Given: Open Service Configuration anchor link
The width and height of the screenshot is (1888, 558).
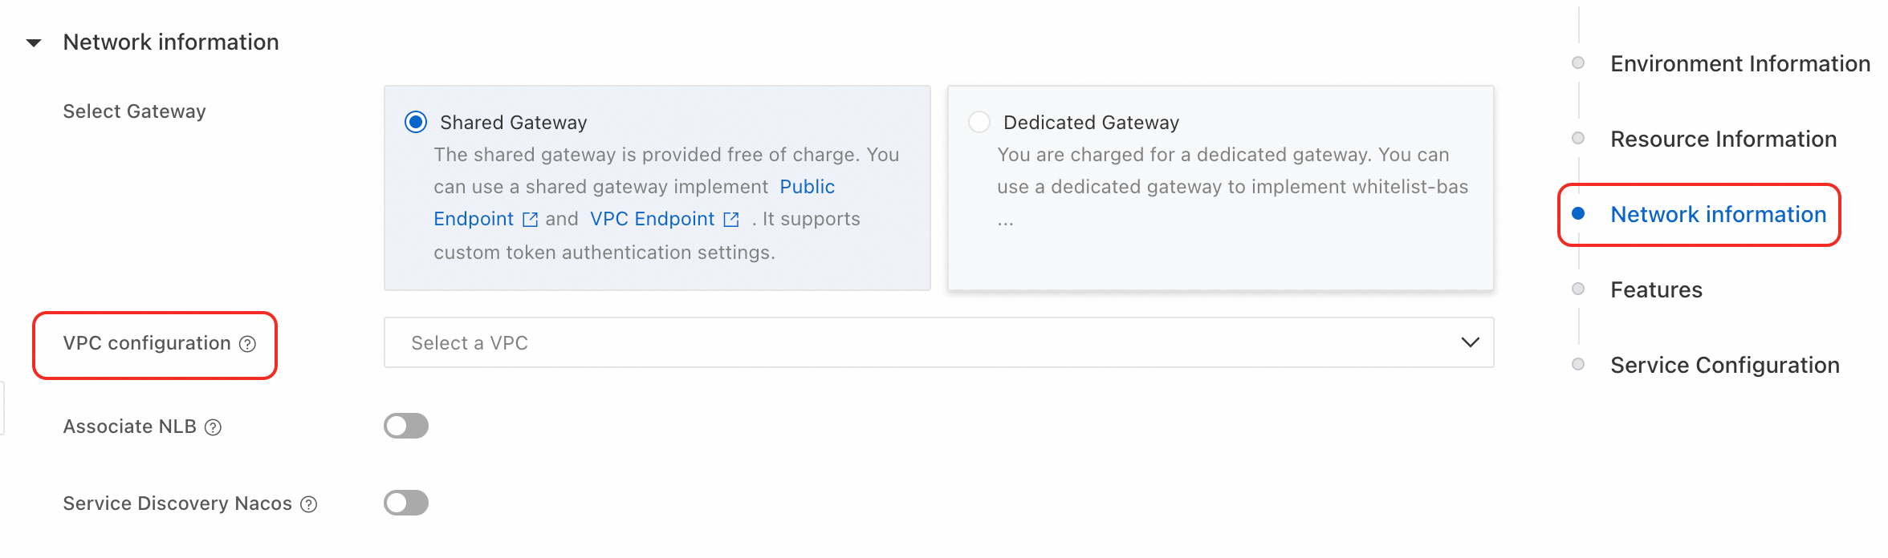Looking at the screenshot, I should pos(1724,365).
